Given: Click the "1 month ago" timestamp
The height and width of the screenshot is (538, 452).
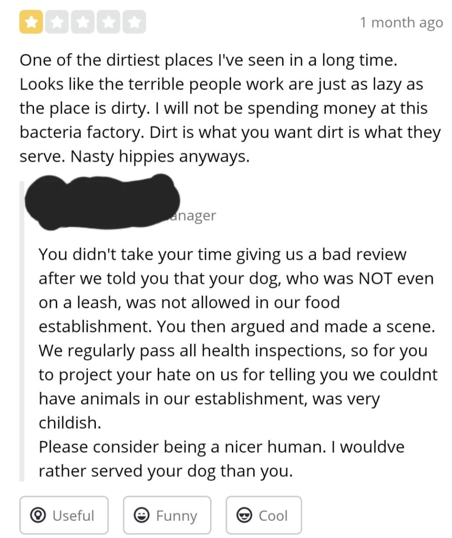Looking at the screenshot, I should coord(401,23).
